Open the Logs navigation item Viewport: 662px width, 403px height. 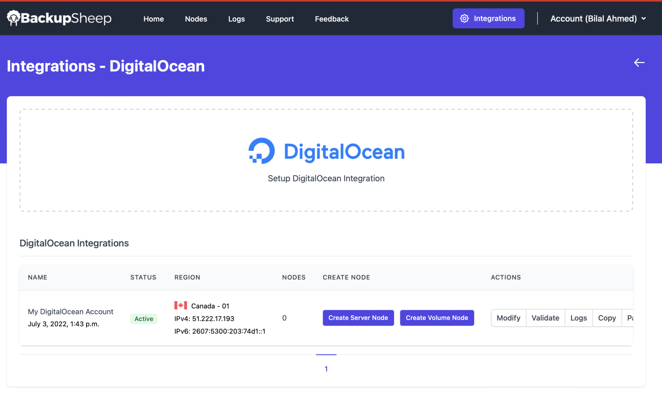pos(237,19)
